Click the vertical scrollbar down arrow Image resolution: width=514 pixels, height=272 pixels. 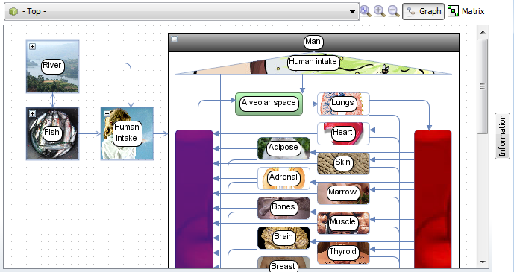(483, 262)
